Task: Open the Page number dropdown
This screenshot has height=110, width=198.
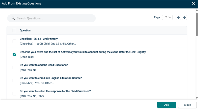Action: pos(167,18)
